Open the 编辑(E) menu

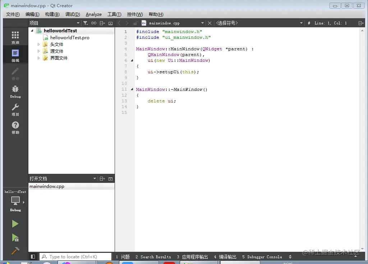[x=32, y=14]
